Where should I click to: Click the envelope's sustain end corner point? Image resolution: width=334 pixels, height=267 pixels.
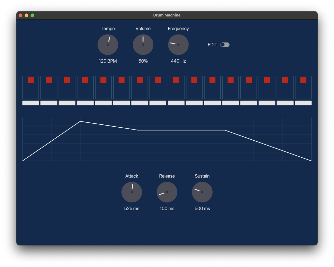(x=225, y=130)
